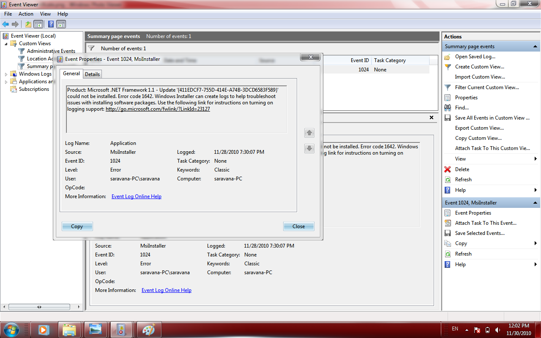
Task: Collapse the Event 1024, MsiInstaller actions section
Action: 536,203
